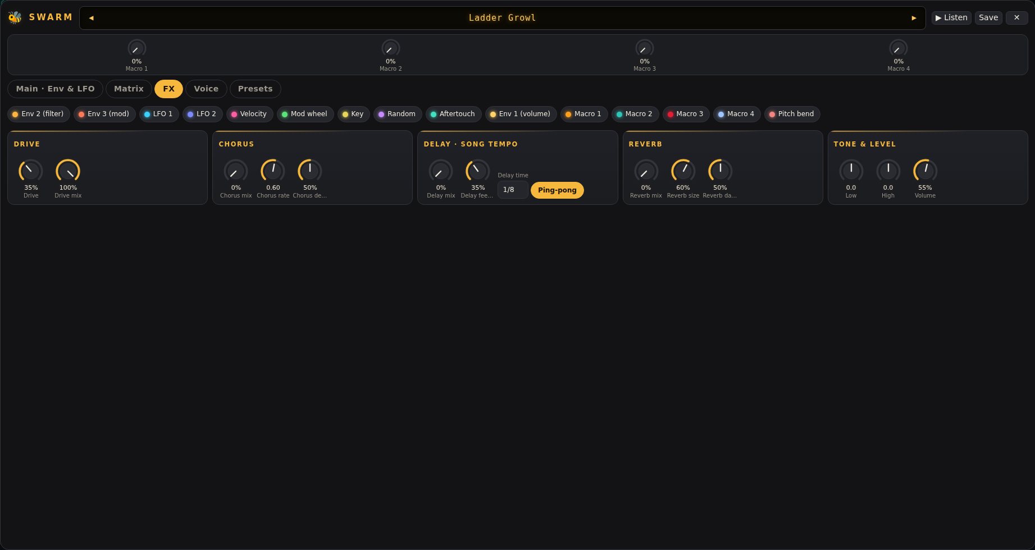Image resolution: width=1035 pixels, height=550 pixels.
Task: Choose the Aftertouch source chip
Action: click(x=453, y=114)
